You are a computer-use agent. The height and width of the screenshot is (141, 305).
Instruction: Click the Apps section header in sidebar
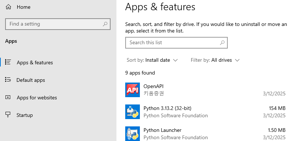[11, 41]
